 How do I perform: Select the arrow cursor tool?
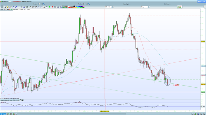pos(2,7)
